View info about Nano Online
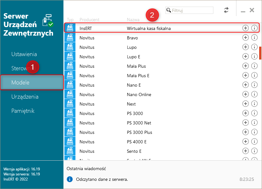The image size is (262, 189). point(254,94)
